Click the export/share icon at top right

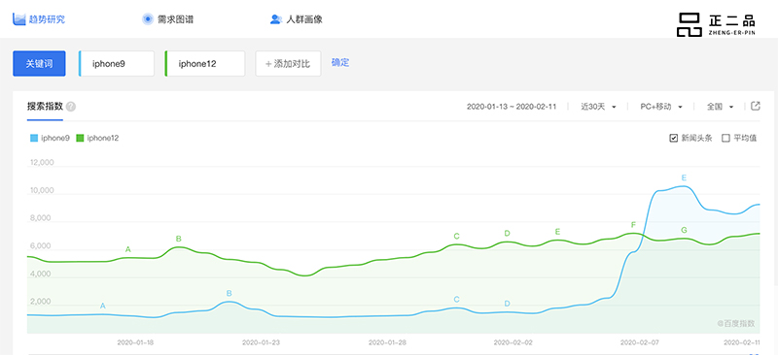(756, 106)
